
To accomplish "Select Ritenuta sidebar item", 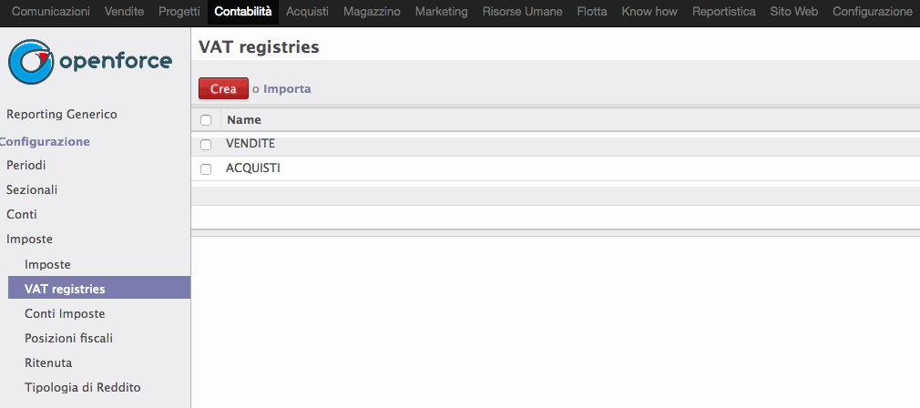I will coord(48,362).
